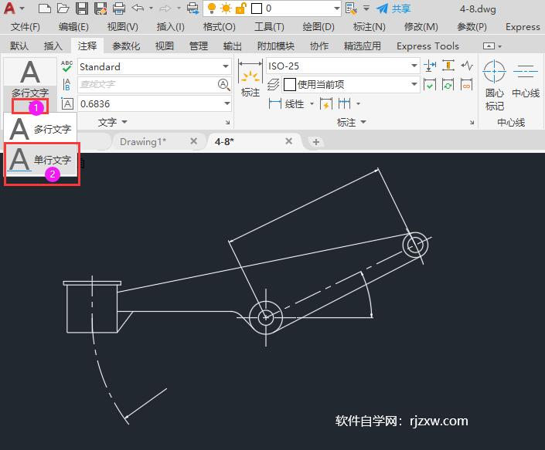Click the Redo arrow icon
Viewport: 545px width, 450px height.
click(165, 8)
